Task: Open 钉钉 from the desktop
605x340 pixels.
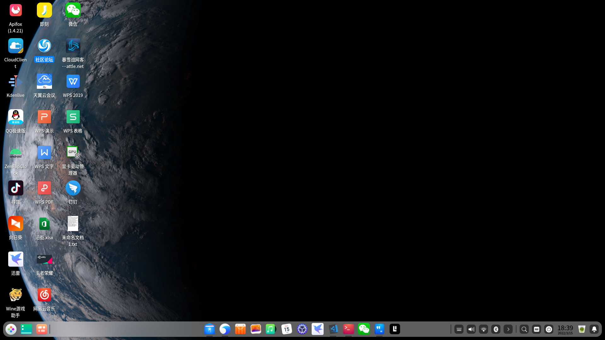Action: (x=73, y=188)
